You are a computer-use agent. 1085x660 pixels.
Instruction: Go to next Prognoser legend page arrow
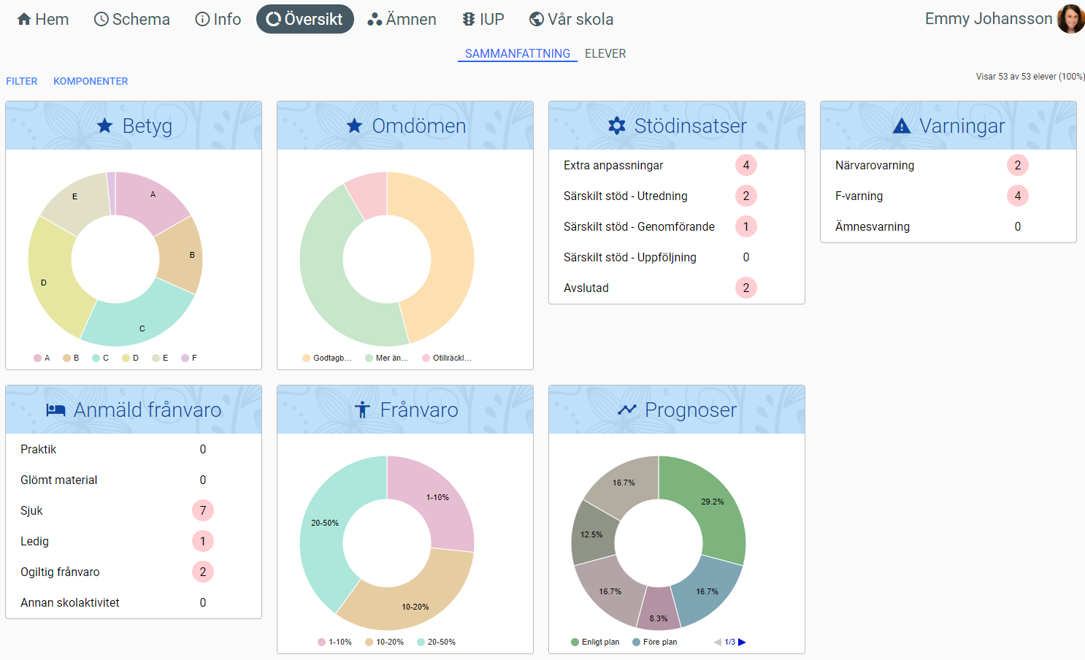[743, 642]
